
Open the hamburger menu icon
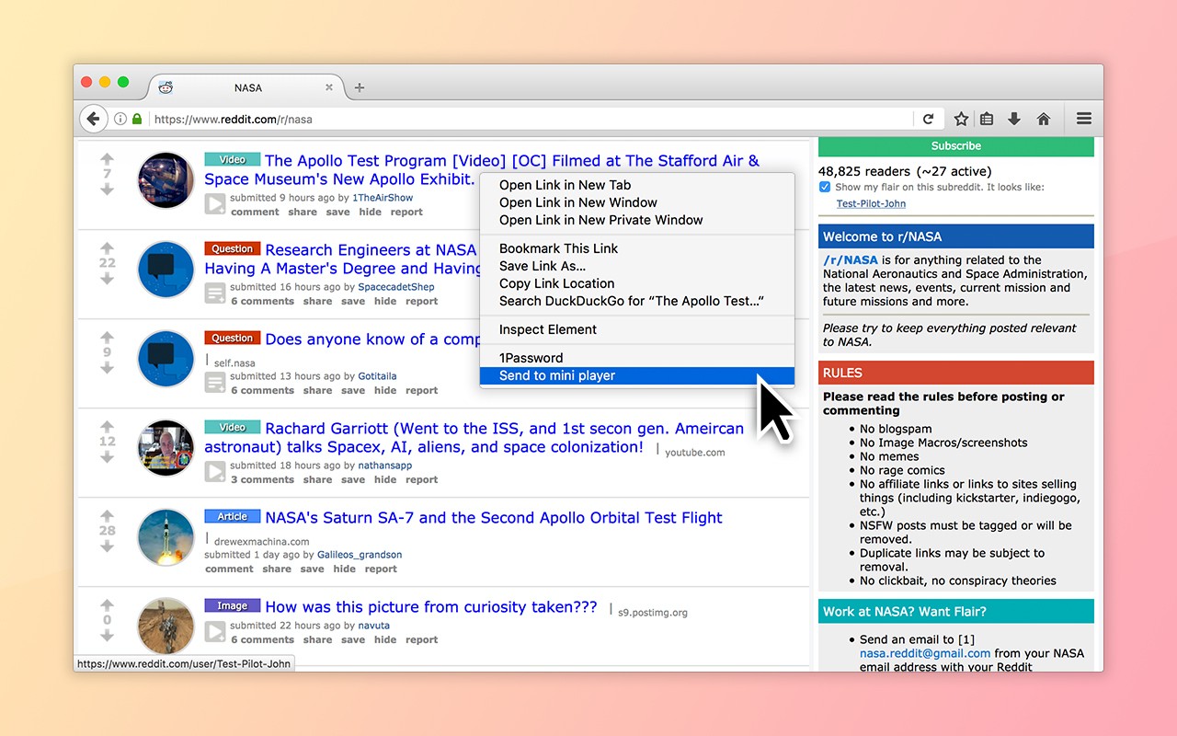point(1083,119)
